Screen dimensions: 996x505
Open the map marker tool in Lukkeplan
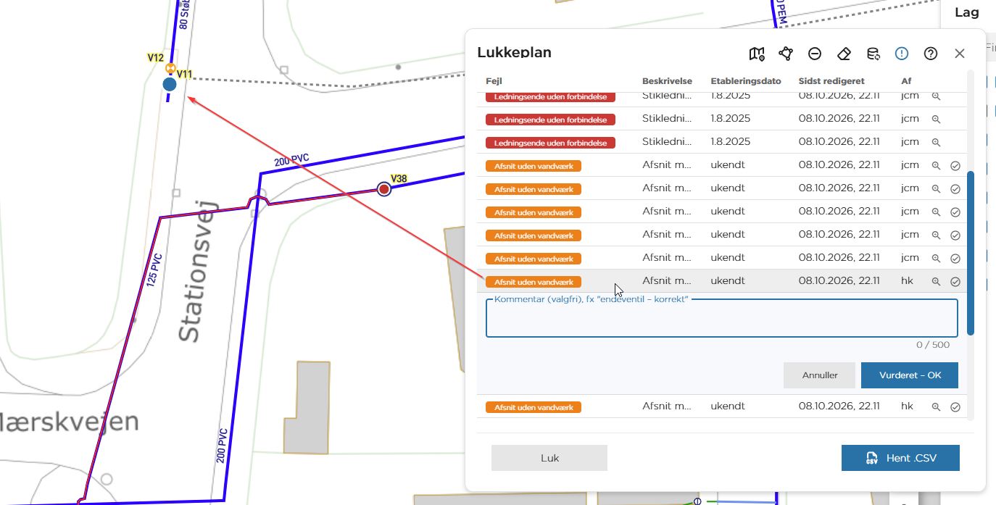tap(757, 54)
